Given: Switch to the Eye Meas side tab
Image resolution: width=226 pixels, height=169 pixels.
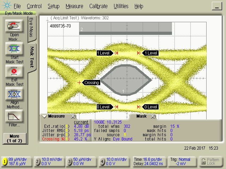Looking at the screenshot, I should click(x=31, y=27).
